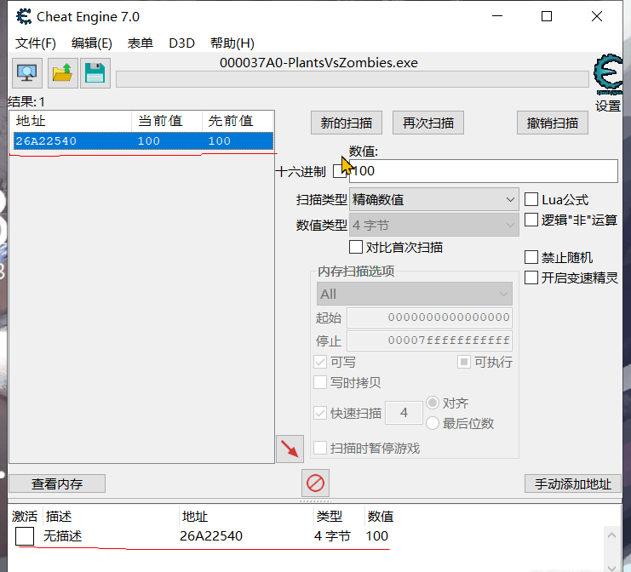The height and width of the screenshot is (572, 631).
Task: Click the red arrow add-to-list icon
Action: 290,449
